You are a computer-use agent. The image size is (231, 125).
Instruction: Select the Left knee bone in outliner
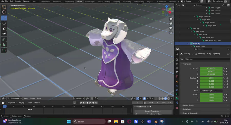(x=200, y=31)
